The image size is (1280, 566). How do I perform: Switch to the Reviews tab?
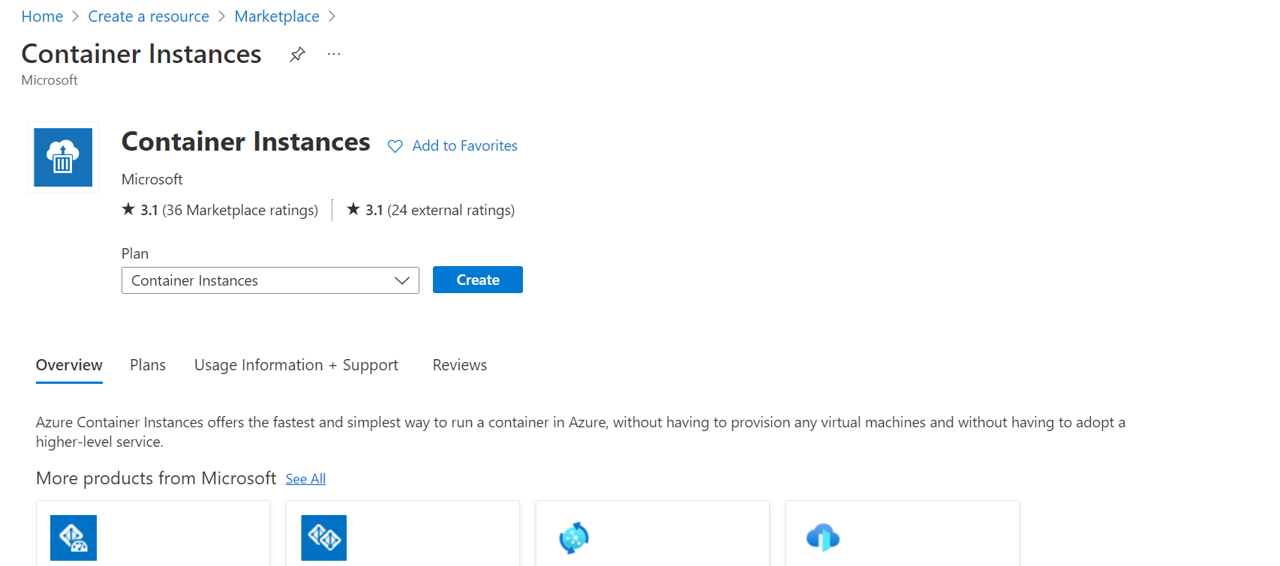[x=459, y=365]
